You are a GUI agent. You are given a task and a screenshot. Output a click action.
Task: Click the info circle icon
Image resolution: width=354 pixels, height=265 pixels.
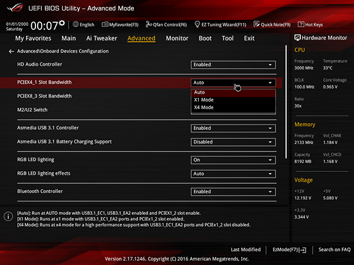pyautogui.click(x=8, y=216)
